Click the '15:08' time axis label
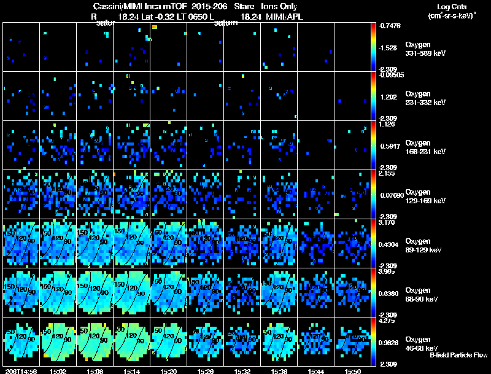The height and width of the screenshot is (374, 491). [x=95, y=371]
